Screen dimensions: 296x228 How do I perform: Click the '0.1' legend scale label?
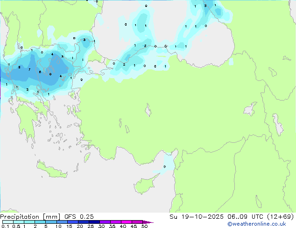(x=5, y=226)
